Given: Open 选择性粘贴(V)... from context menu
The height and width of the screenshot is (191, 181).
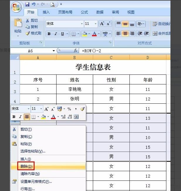Looking at the screenshot, I should pos(48,151).
